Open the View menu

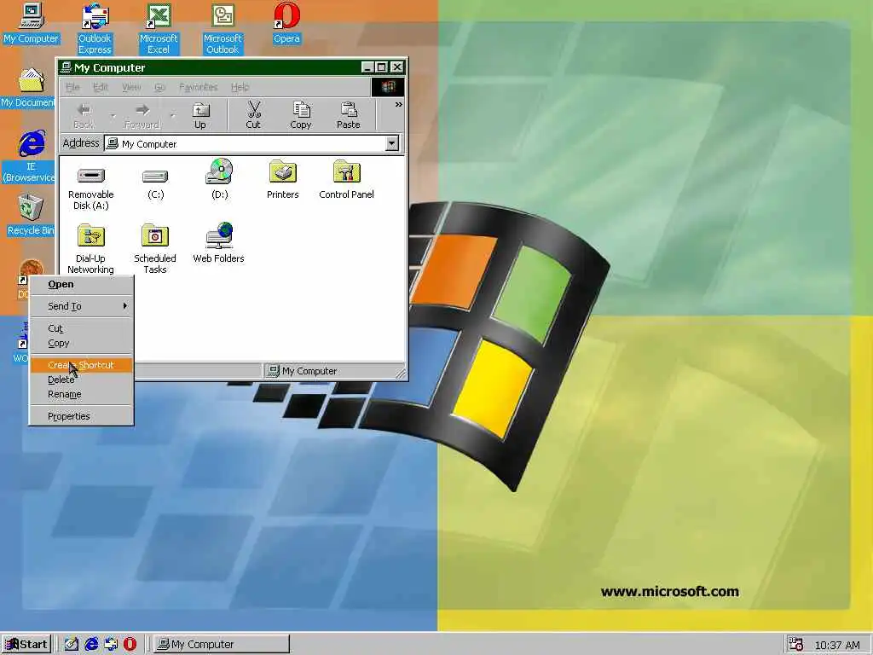[x=131, y=87]
